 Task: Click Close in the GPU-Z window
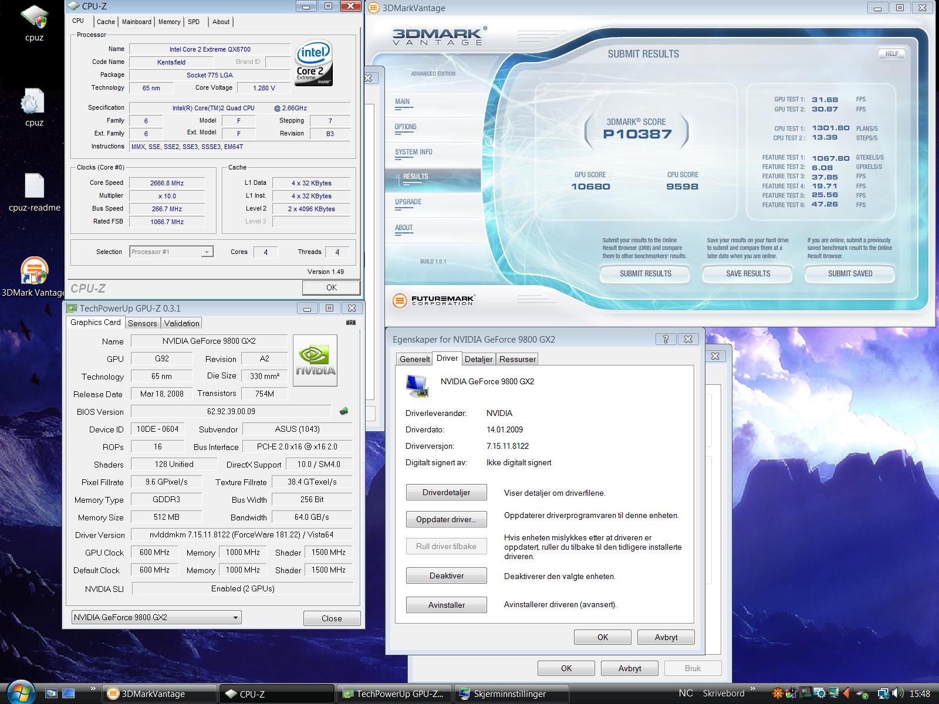(332, 618)
